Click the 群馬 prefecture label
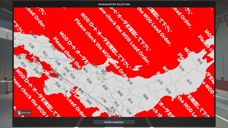 tap(120, 94)
